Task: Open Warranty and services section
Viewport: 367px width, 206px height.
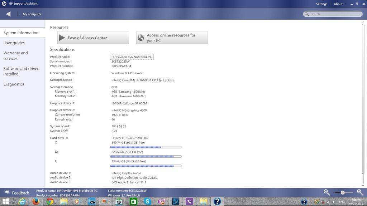Action: click(x=15, y=56)
